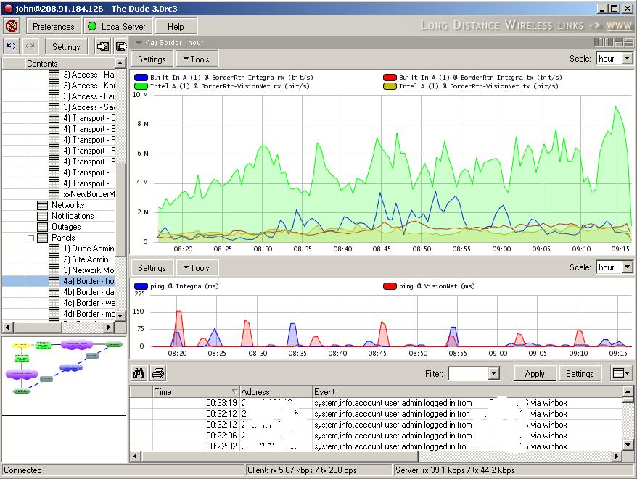Click the undo arrow icon

click(11, 46)
